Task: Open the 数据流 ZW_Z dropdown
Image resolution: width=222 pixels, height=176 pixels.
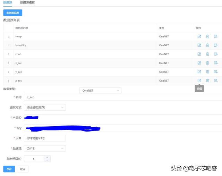Action: click(45, 148)
